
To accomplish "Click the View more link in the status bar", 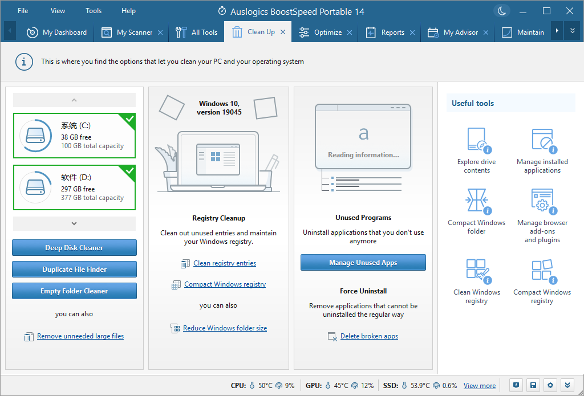I will point(479,386).
